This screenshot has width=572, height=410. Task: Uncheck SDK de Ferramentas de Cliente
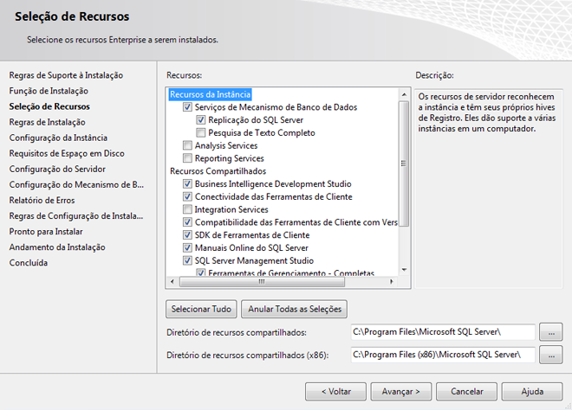187,235
